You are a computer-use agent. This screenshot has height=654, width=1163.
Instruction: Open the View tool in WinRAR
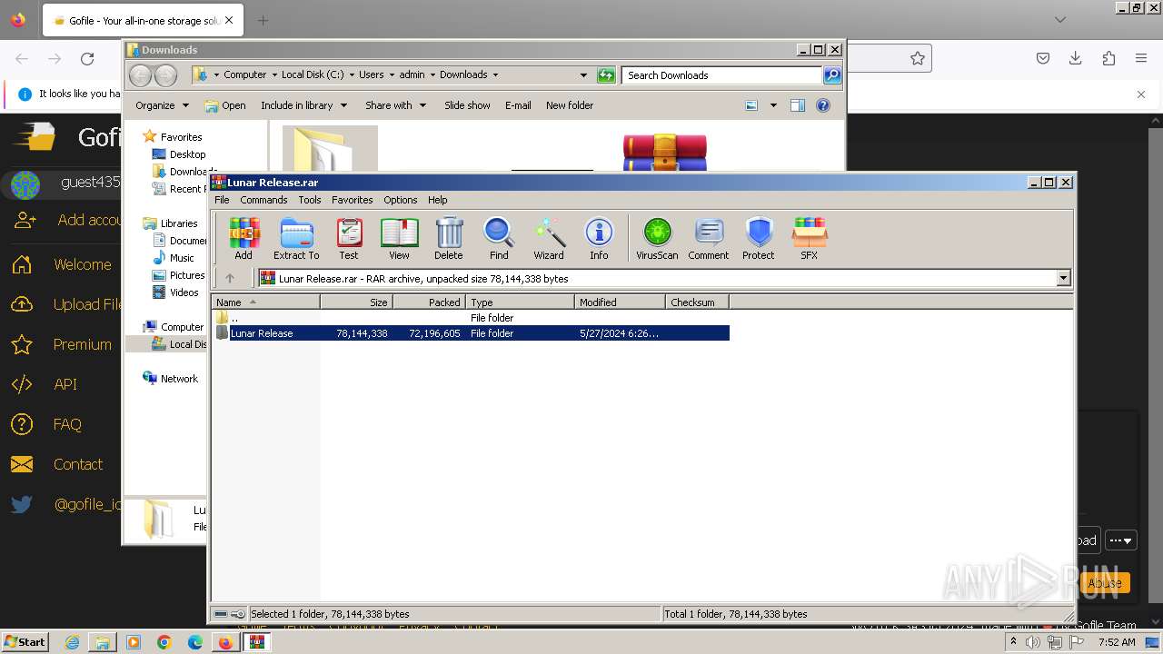[399, 239]
